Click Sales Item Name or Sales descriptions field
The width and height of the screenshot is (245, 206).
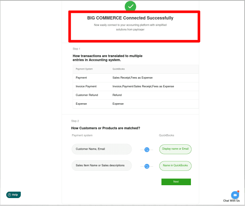click(102, 166)
